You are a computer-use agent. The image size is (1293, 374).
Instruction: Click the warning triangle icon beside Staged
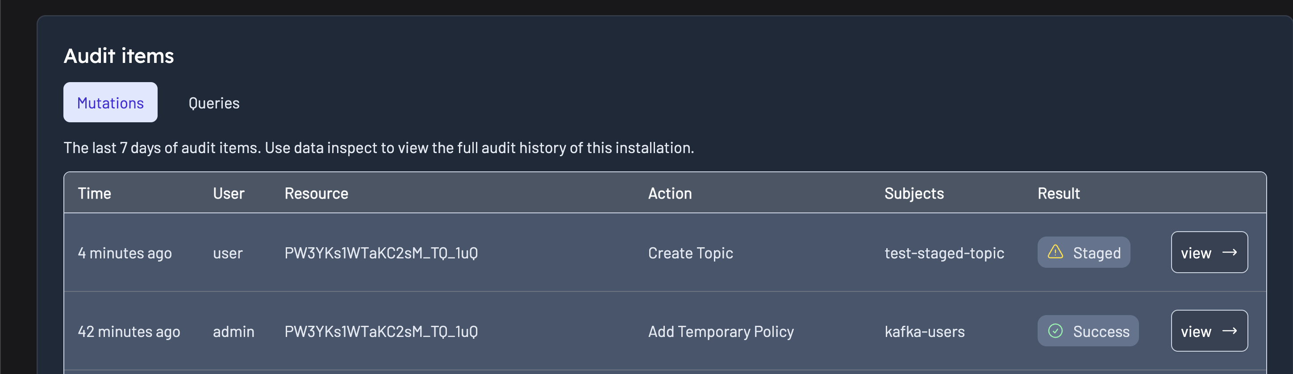[x=1055, y=252]
